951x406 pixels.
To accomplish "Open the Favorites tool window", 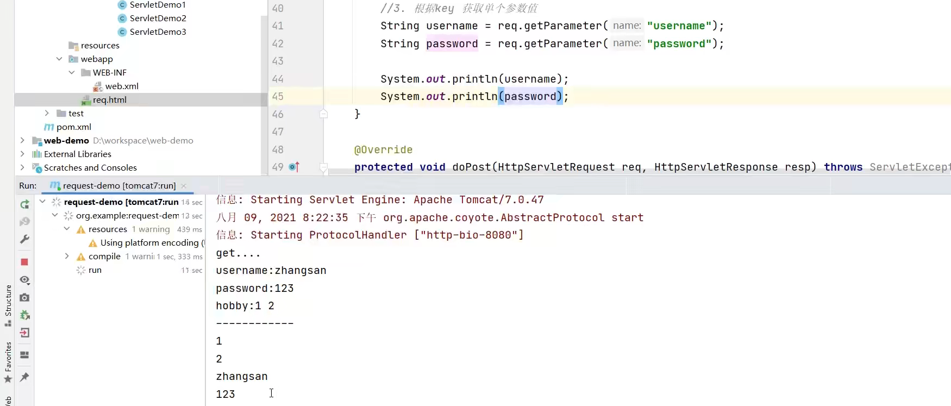I will tap(8, 362).
